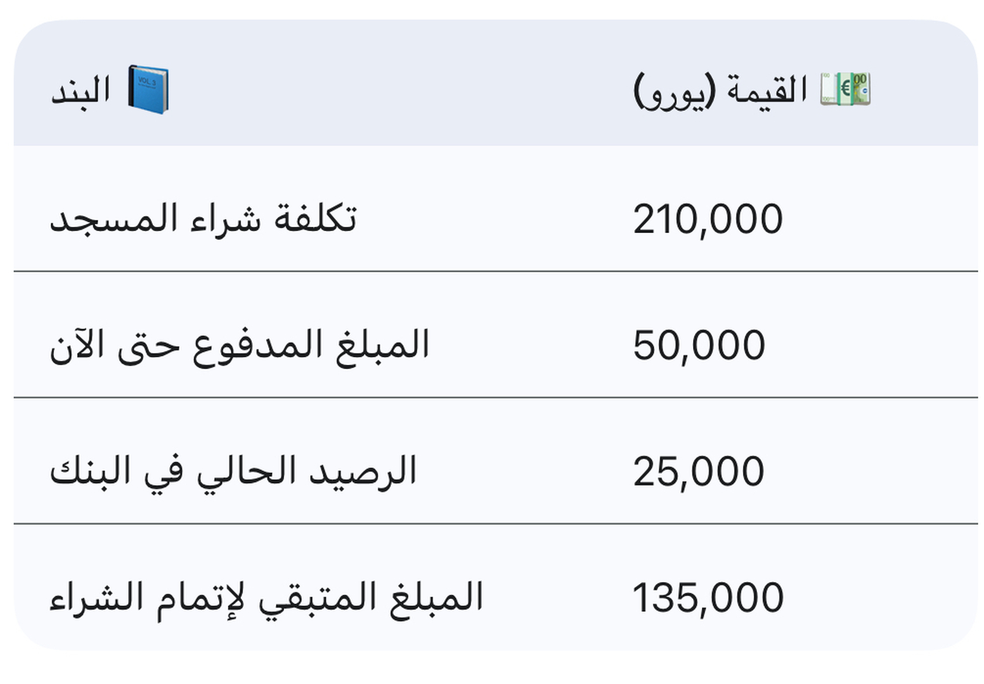Click the word "تكلفة" in first row

tap(315, 219)
